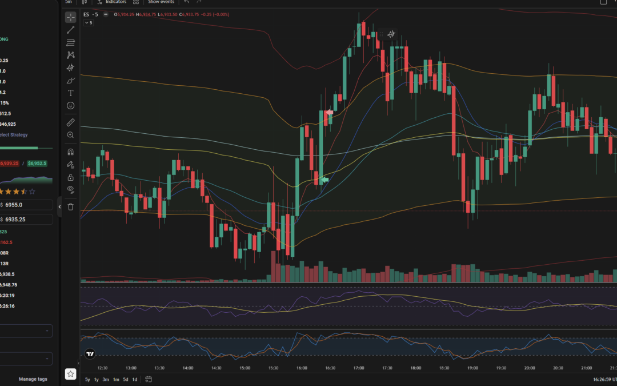Choose the brush drawing tool
617x386 pixels.
pos(70,81)
